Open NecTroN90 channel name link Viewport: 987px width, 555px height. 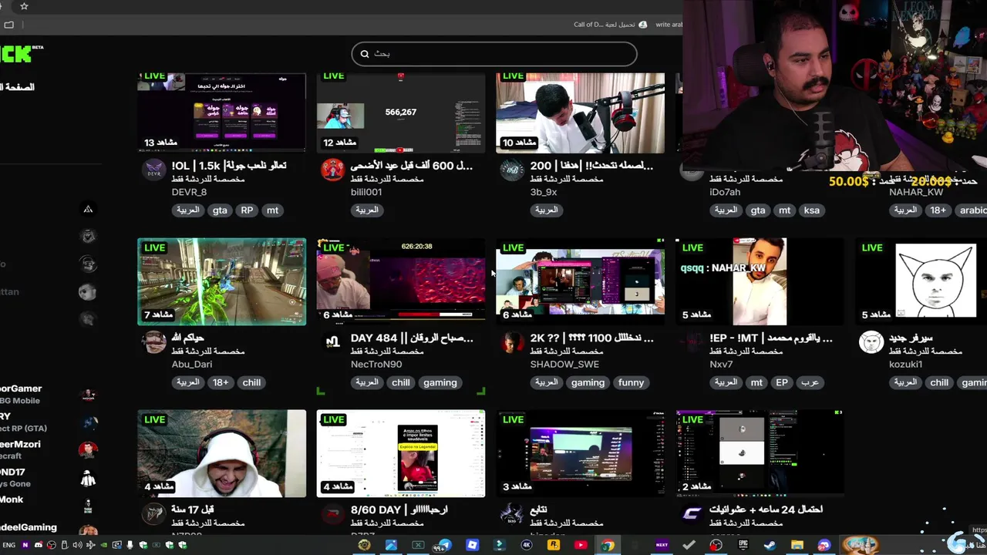pyautogui.click(x=376, y=364)
